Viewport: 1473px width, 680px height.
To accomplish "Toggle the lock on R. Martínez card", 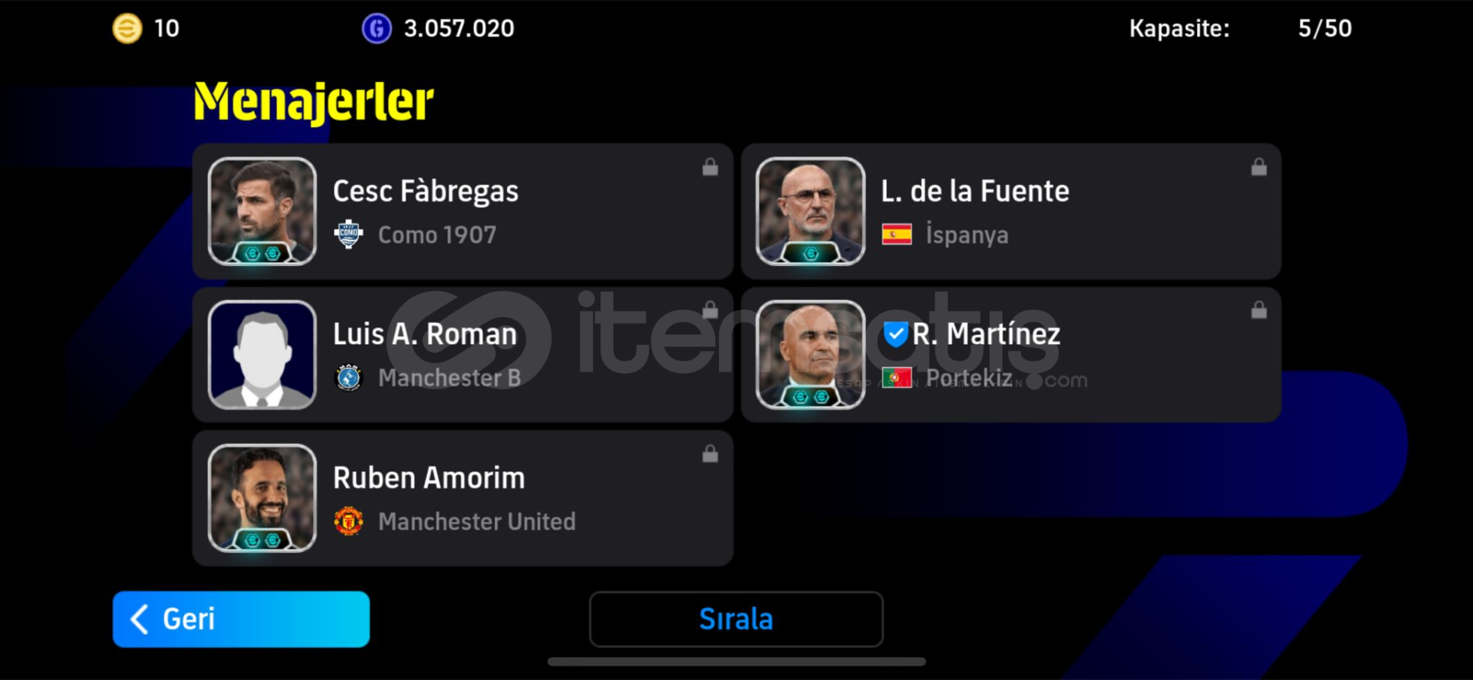I will [1259, 310].
